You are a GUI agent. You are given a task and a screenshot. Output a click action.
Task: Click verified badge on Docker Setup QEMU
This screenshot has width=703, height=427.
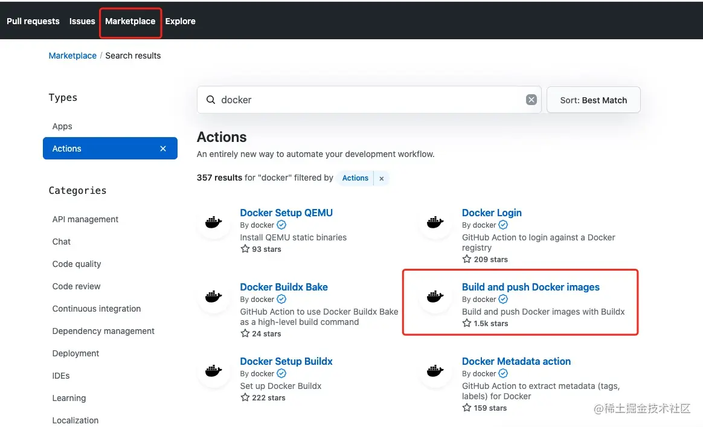[x=281, y=225]
